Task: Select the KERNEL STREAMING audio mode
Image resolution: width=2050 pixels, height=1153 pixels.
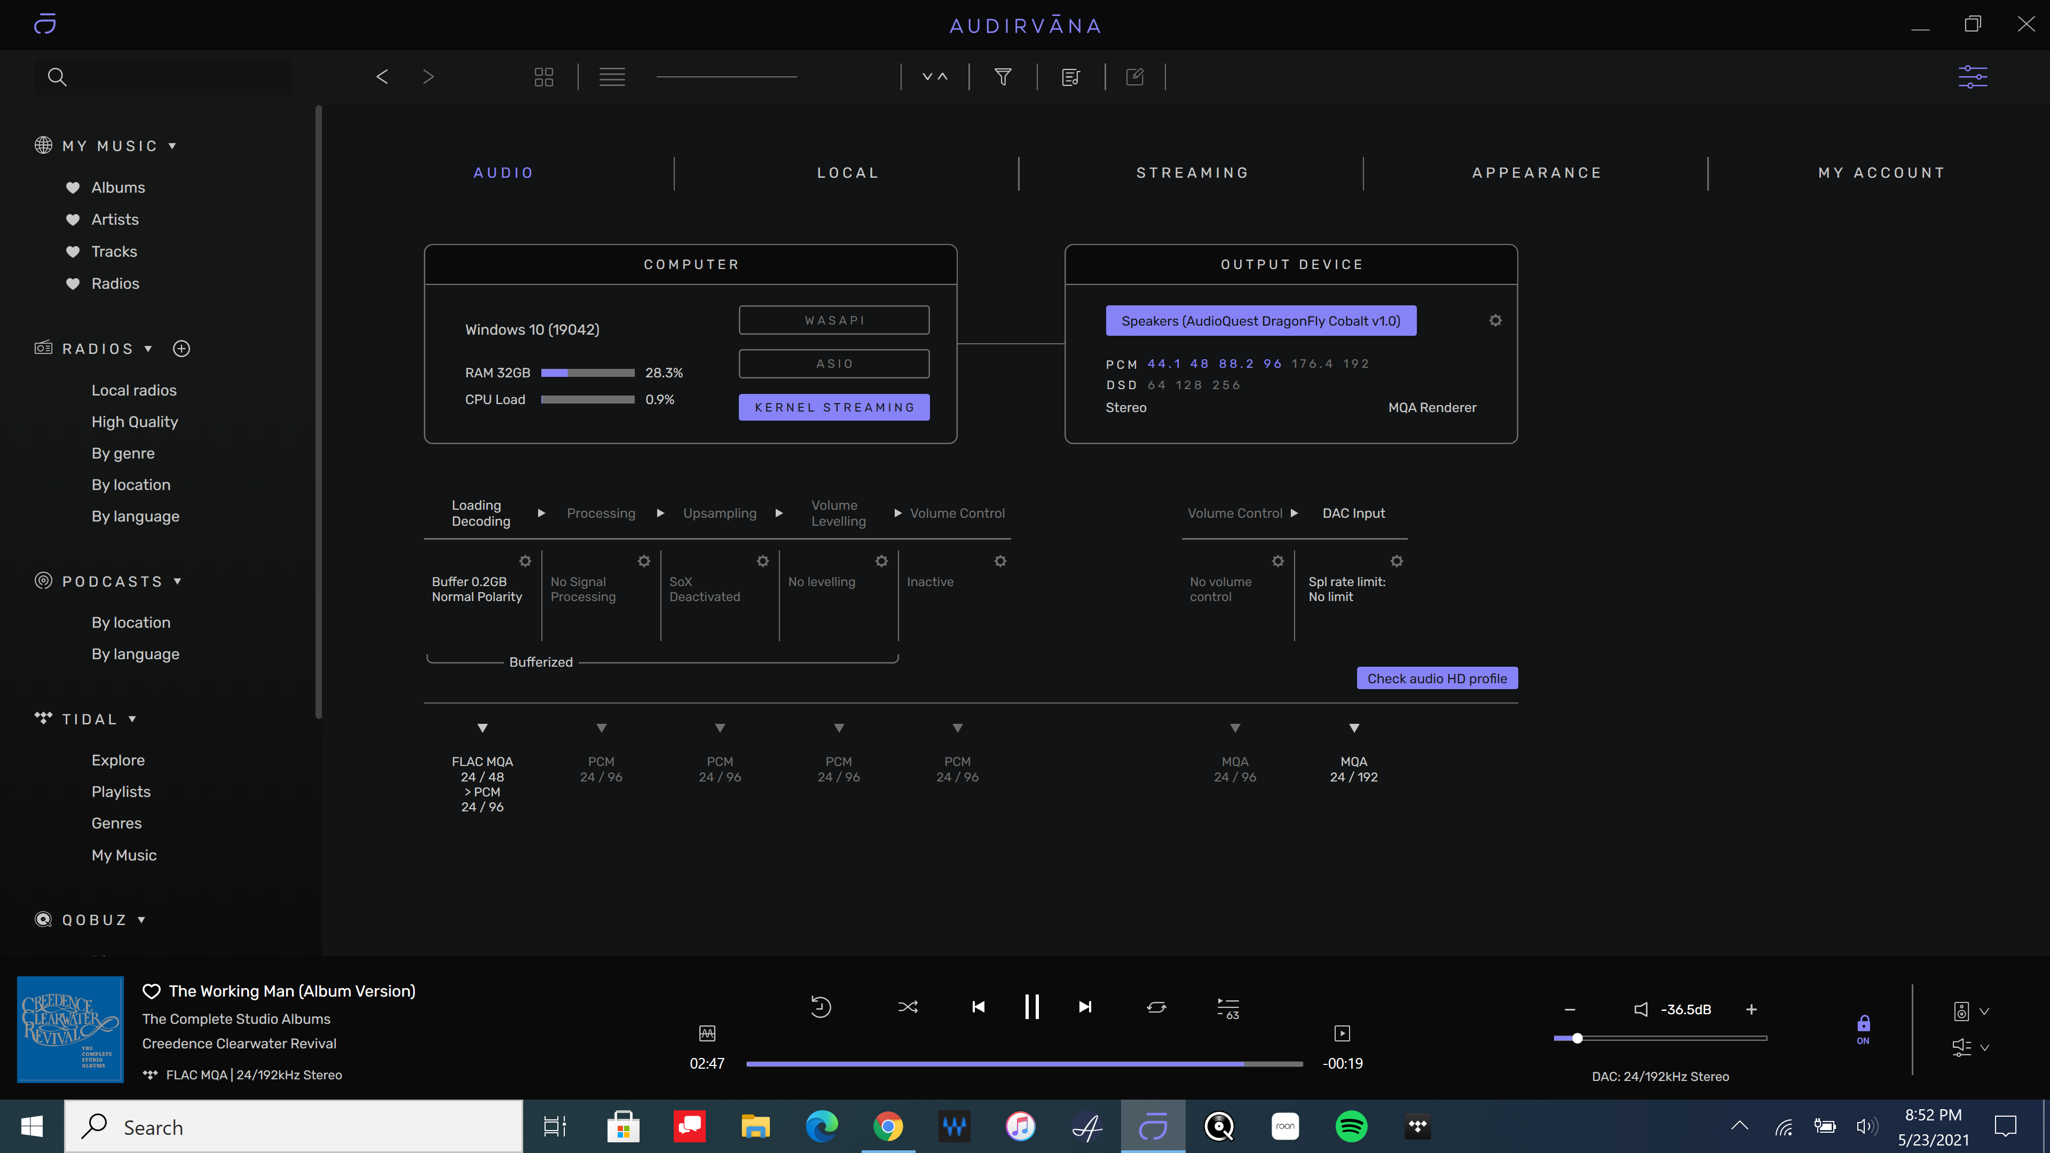Action: 833,407
